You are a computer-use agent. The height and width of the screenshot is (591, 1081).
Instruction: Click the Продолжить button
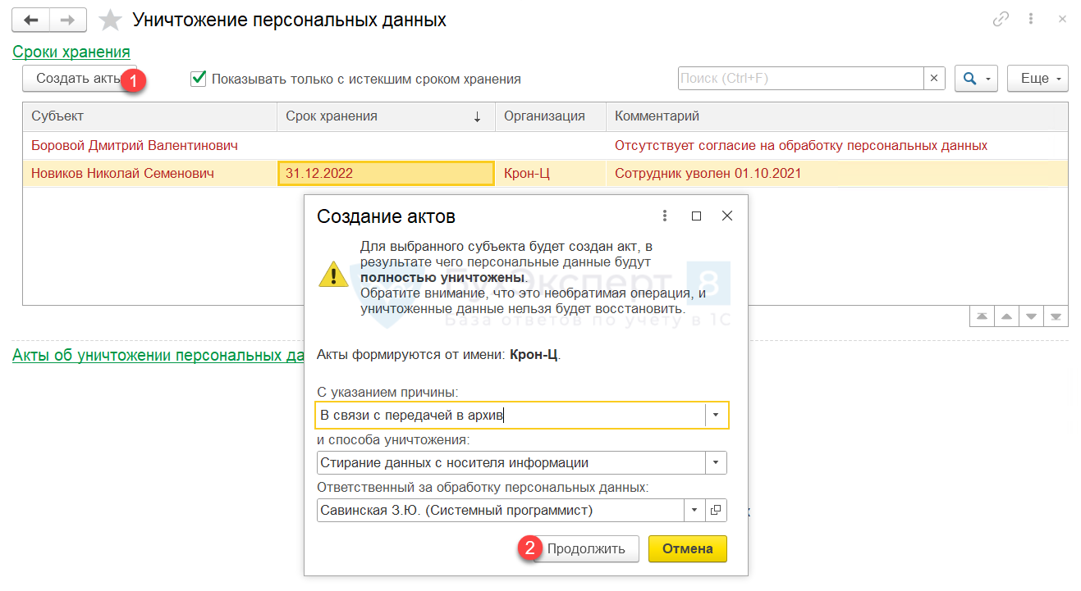click(586, 548)
